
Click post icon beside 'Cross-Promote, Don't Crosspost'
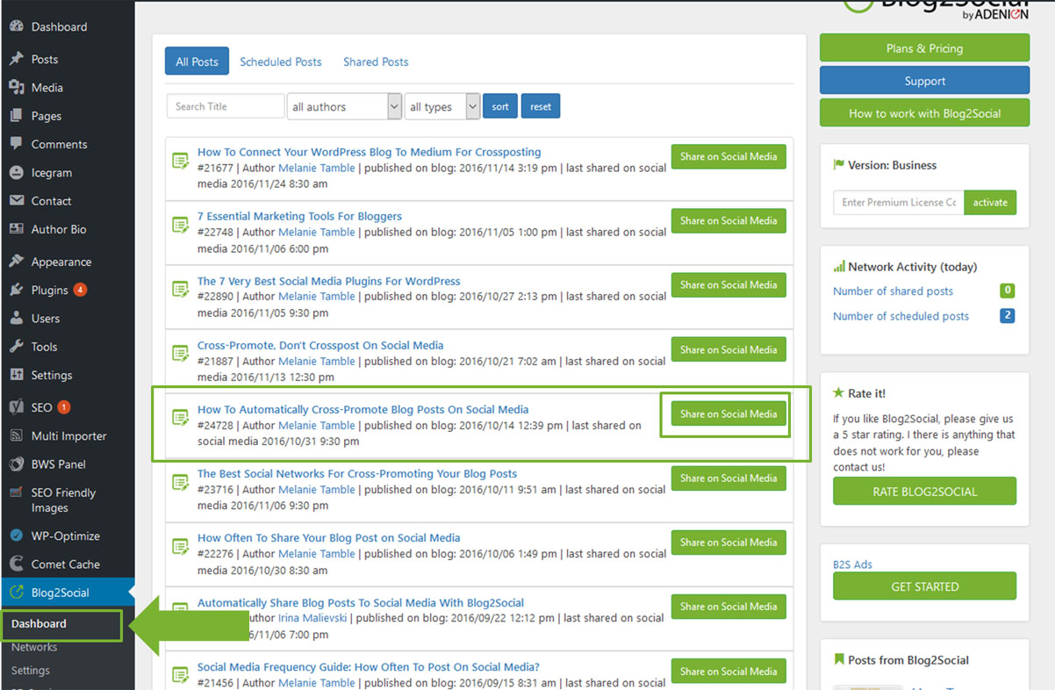[181, 353]
